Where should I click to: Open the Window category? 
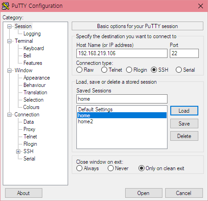click(23, 70)
